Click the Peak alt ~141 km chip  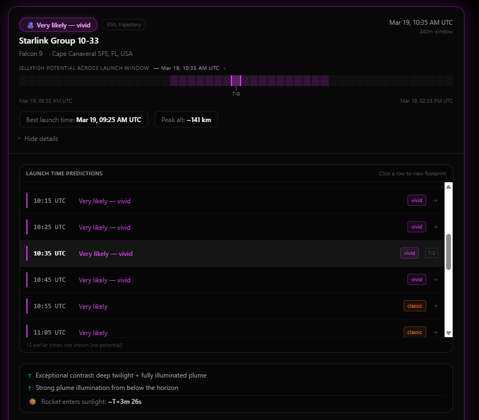point(186,119)
